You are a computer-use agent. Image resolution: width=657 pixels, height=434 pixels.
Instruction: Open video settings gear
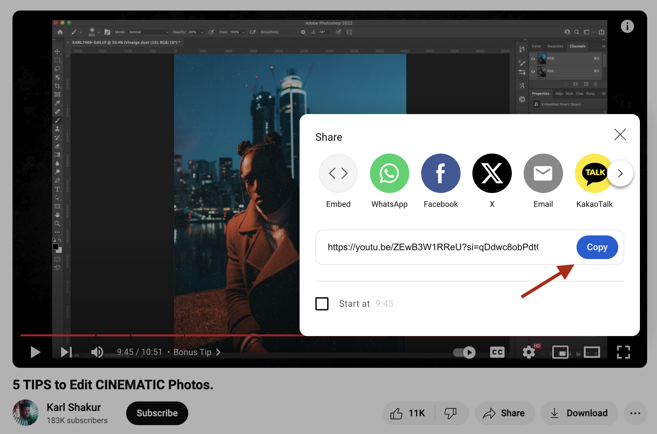529,352
